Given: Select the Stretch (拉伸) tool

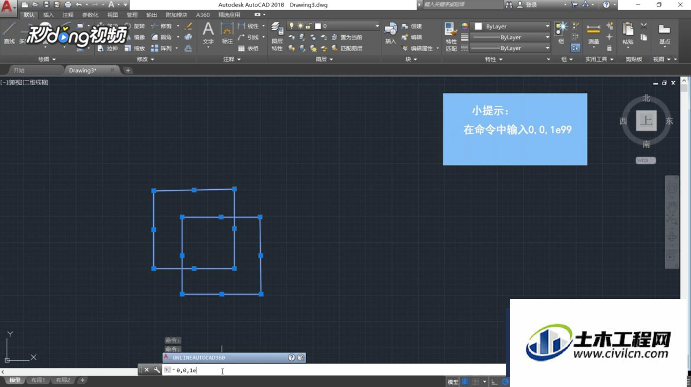Looking at the screenshot, I should pyautogui.click(x=108, y=48).
